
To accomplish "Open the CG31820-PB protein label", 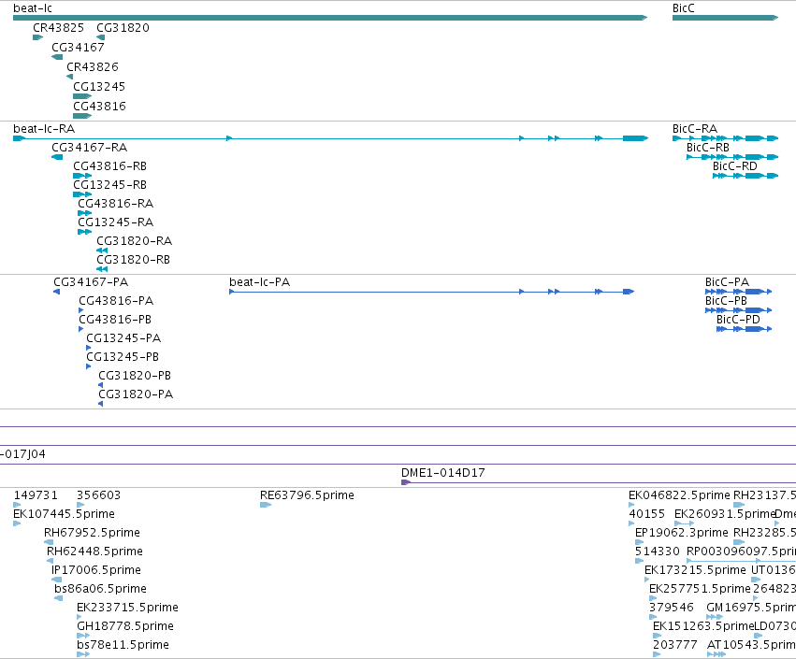I will [135, 376].
